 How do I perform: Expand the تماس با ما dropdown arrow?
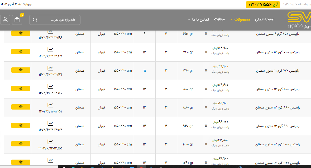(x=189, y=19)
